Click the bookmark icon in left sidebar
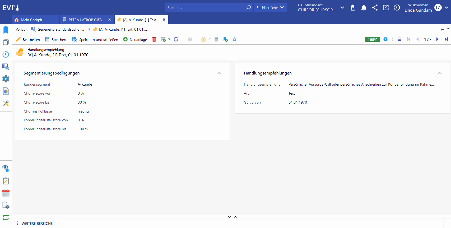451x228 pixels. click(6, 30)
